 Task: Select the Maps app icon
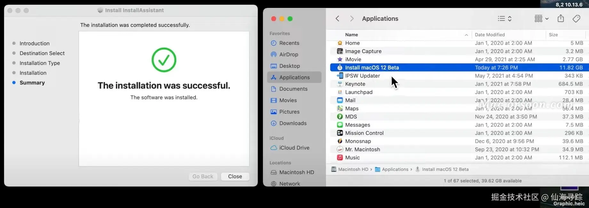(x=340, y=108)
